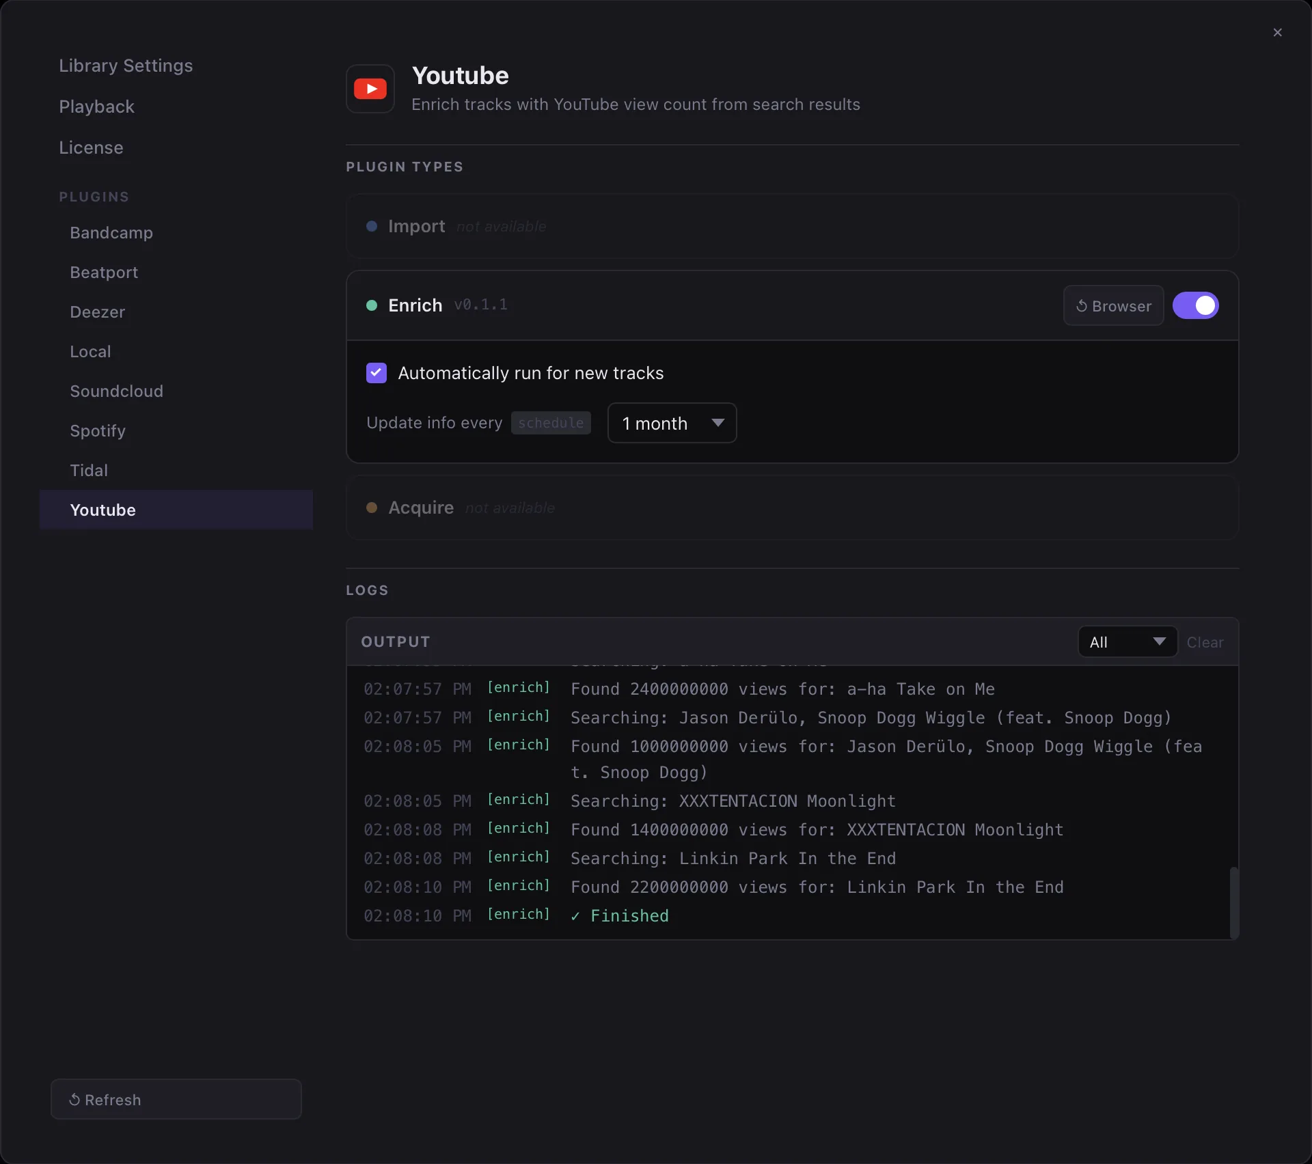The width and height of the screenshot is (1312, 1164).
Task: Open Playback settings
Action: 96,107
